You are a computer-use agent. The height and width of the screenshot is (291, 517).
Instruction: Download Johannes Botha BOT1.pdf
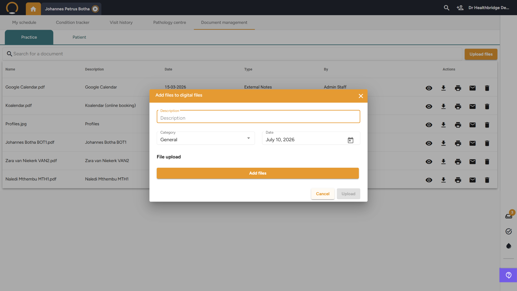coord(444,143)
